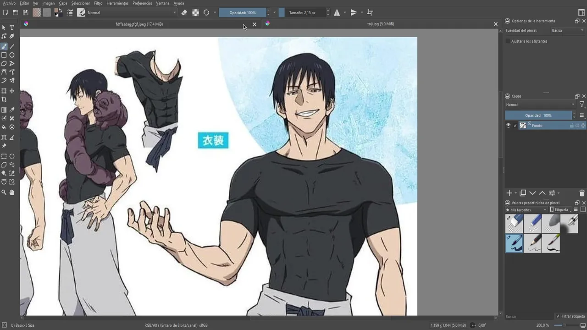
Task: Activate the Pan hand tool
Action: point(12,192)
